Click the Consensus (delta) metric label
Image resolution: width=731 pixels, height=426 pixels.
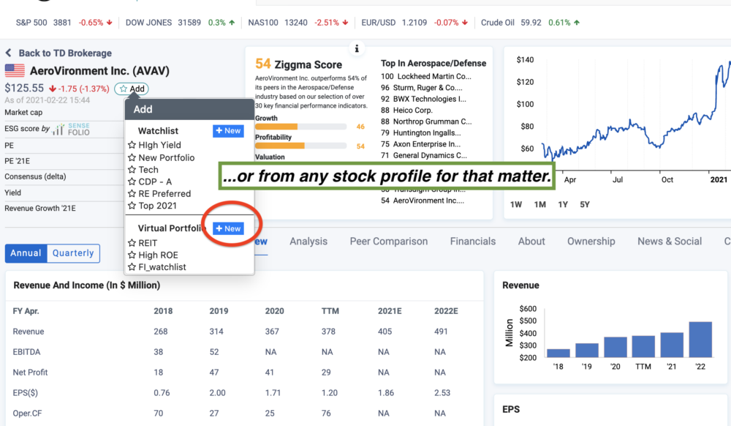coord(35,176)
